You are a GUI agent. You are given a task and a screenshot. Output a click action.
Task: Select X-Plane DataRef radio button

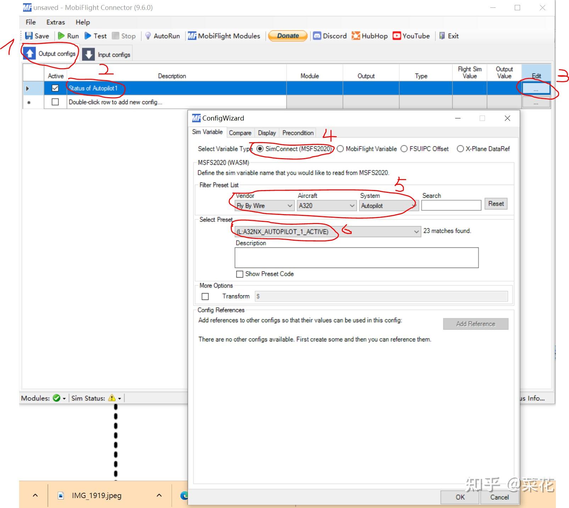coord(460,149)
